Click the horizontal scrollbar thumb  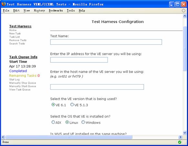pos(69,137)
